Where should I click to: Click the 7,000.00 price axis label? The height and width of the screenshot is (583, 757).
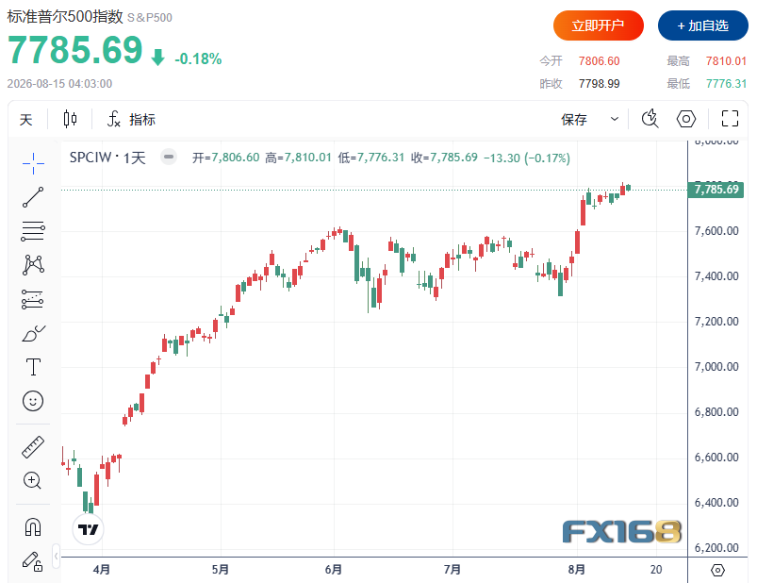716,367
